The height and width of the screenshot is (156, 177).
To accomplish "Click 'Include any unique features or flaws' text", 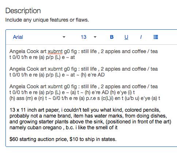I will click(47, 20).
